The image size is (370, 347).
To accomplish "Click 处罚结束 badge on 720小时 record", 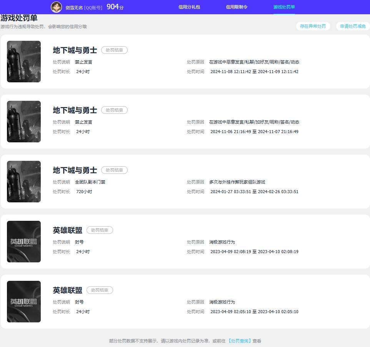I will (x=115, y=170).
